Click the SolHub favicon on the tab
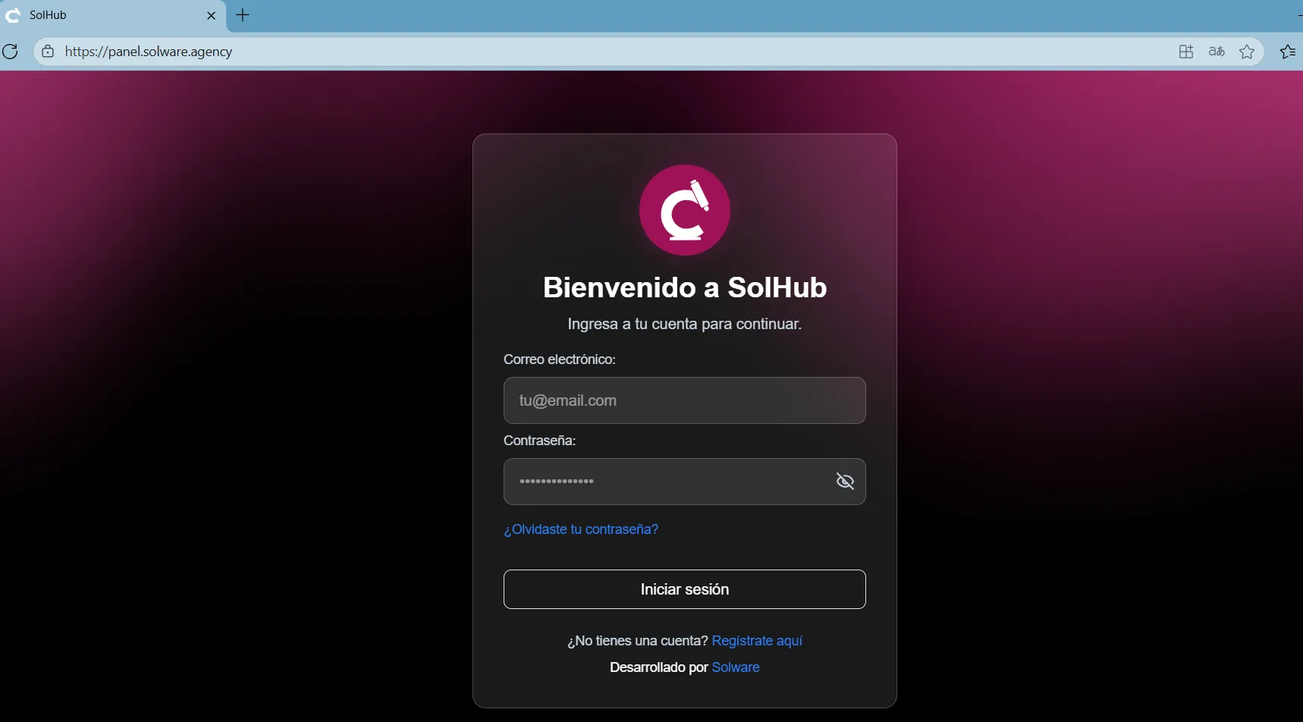This screenshot has height=722, width=1303. click(x=12, y=15)
